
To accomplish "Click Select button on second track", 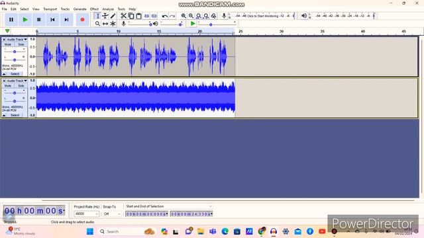I will (15, 115).
